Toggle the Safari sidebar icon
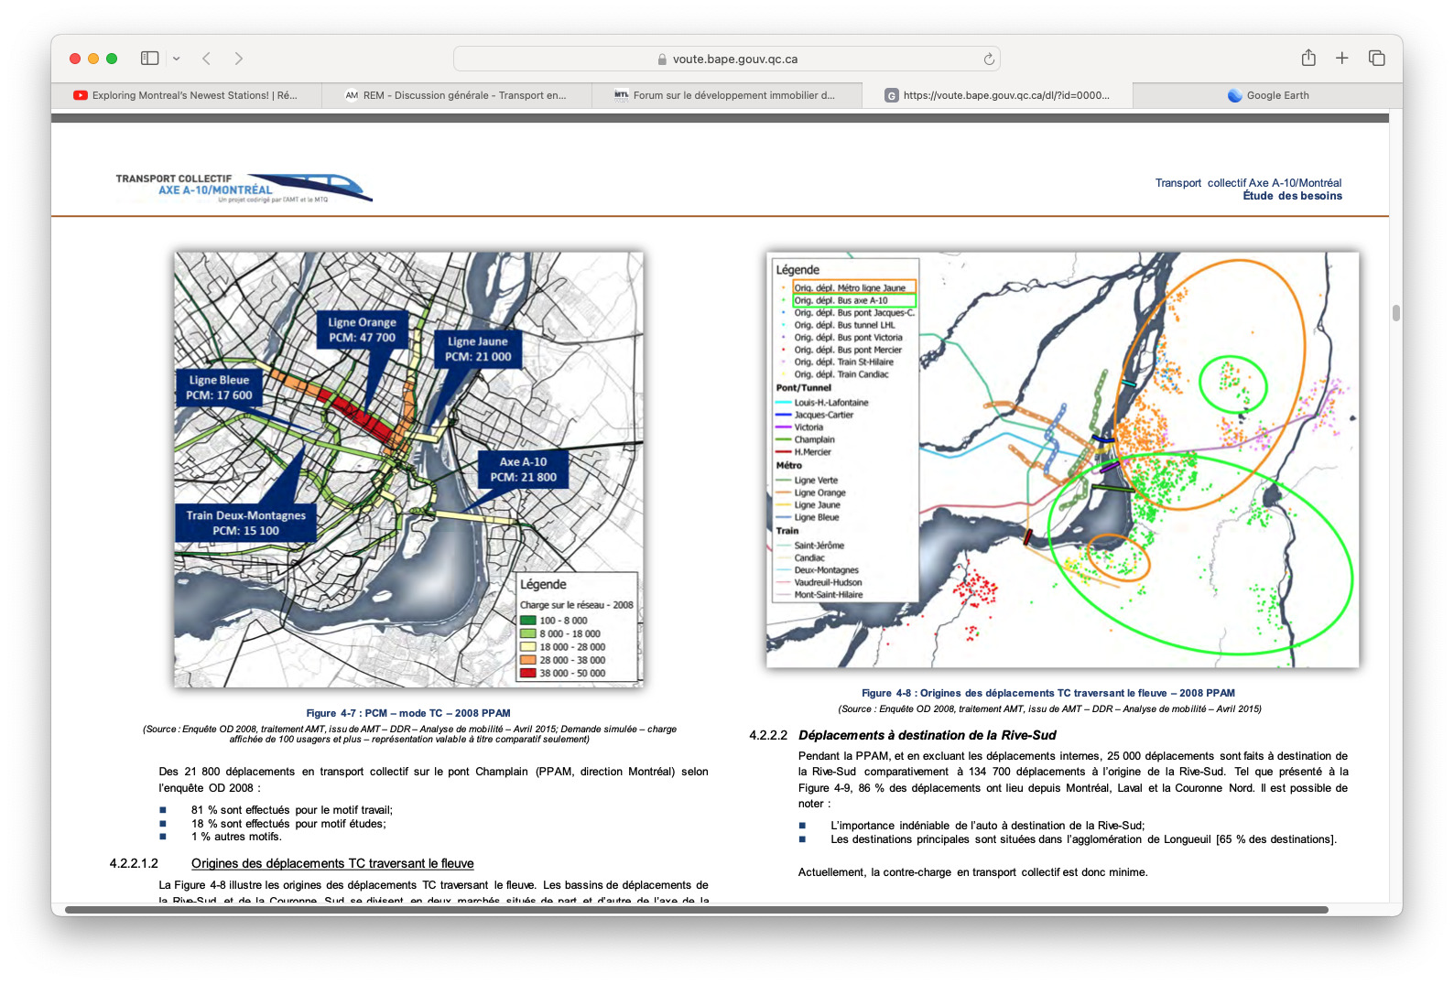The height and width of the screenshot is (984, 1454). point(149,59)
